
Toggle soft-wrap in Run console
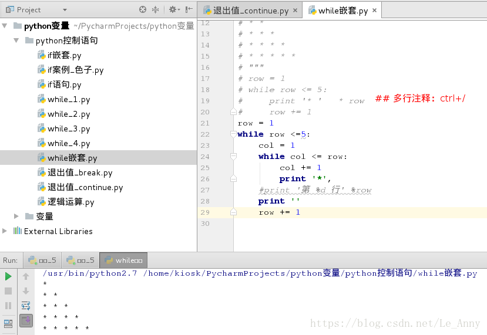(26, 306)
